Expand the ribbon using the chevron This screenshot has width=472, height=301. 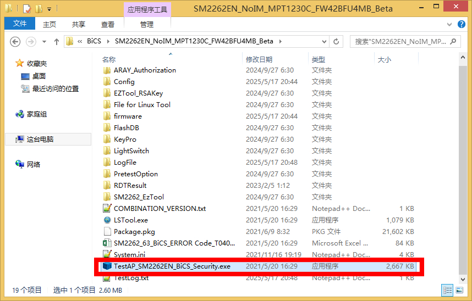click(451, 25)
